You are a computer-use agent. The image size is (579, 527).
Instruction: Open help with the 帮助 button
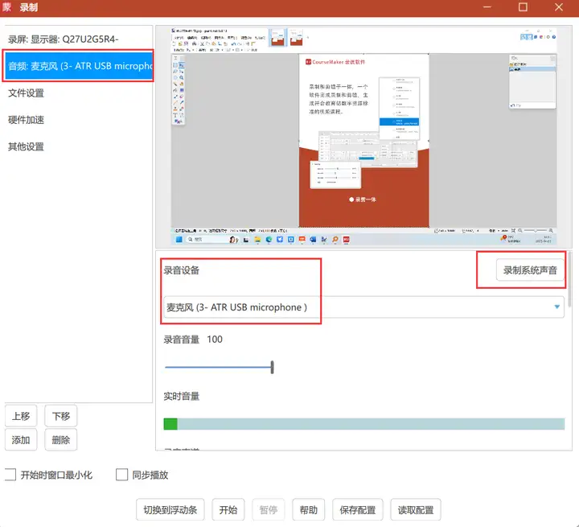[309, 509]
